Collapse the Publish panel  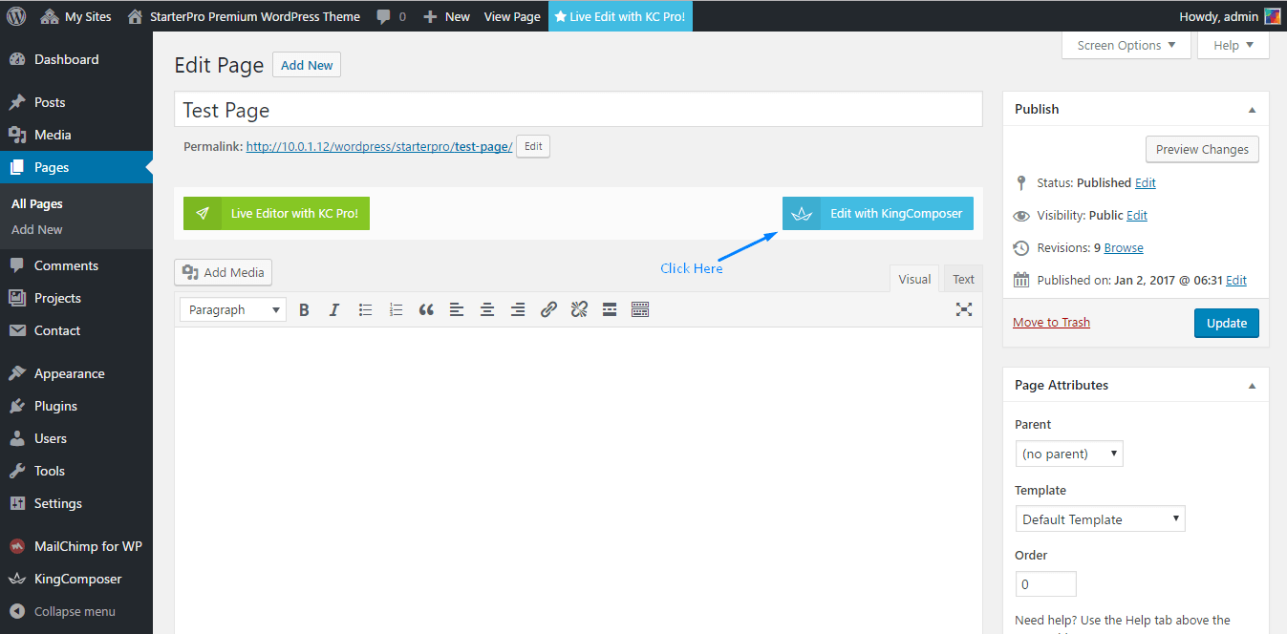pos(1252,110)
